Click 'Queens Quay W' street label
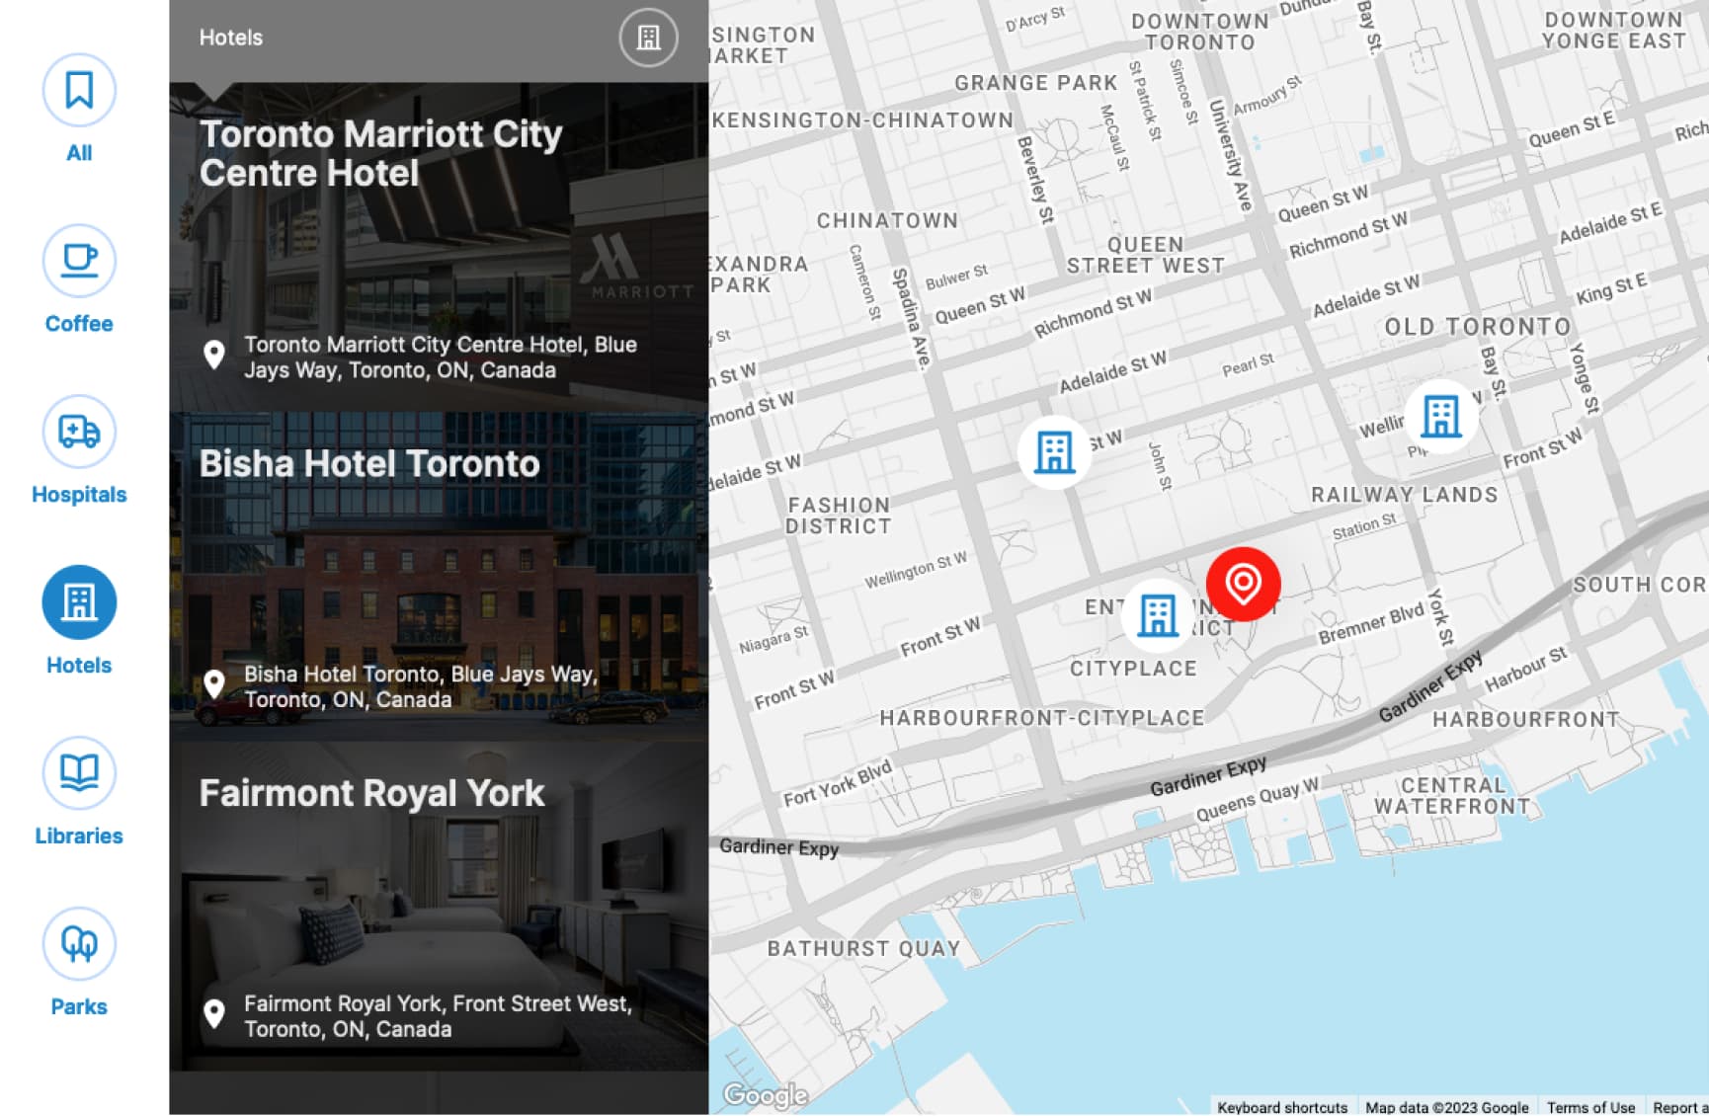This screenshot has height=1116, width=1709. [1257, 800]
